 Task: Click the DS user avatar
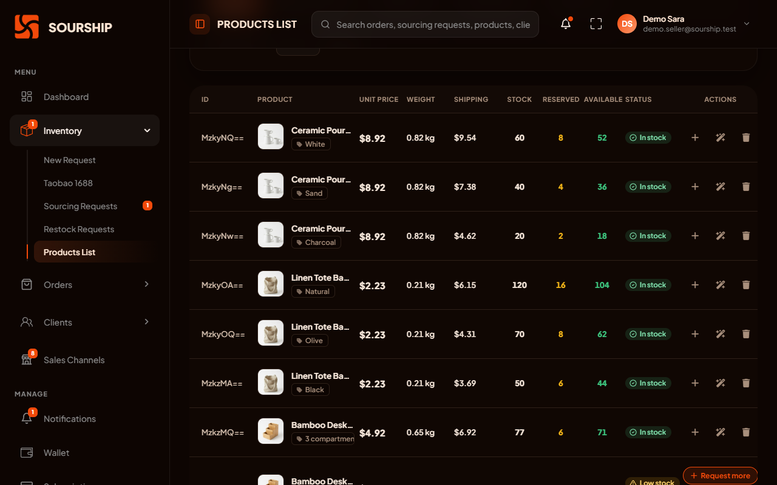point(627,24)
